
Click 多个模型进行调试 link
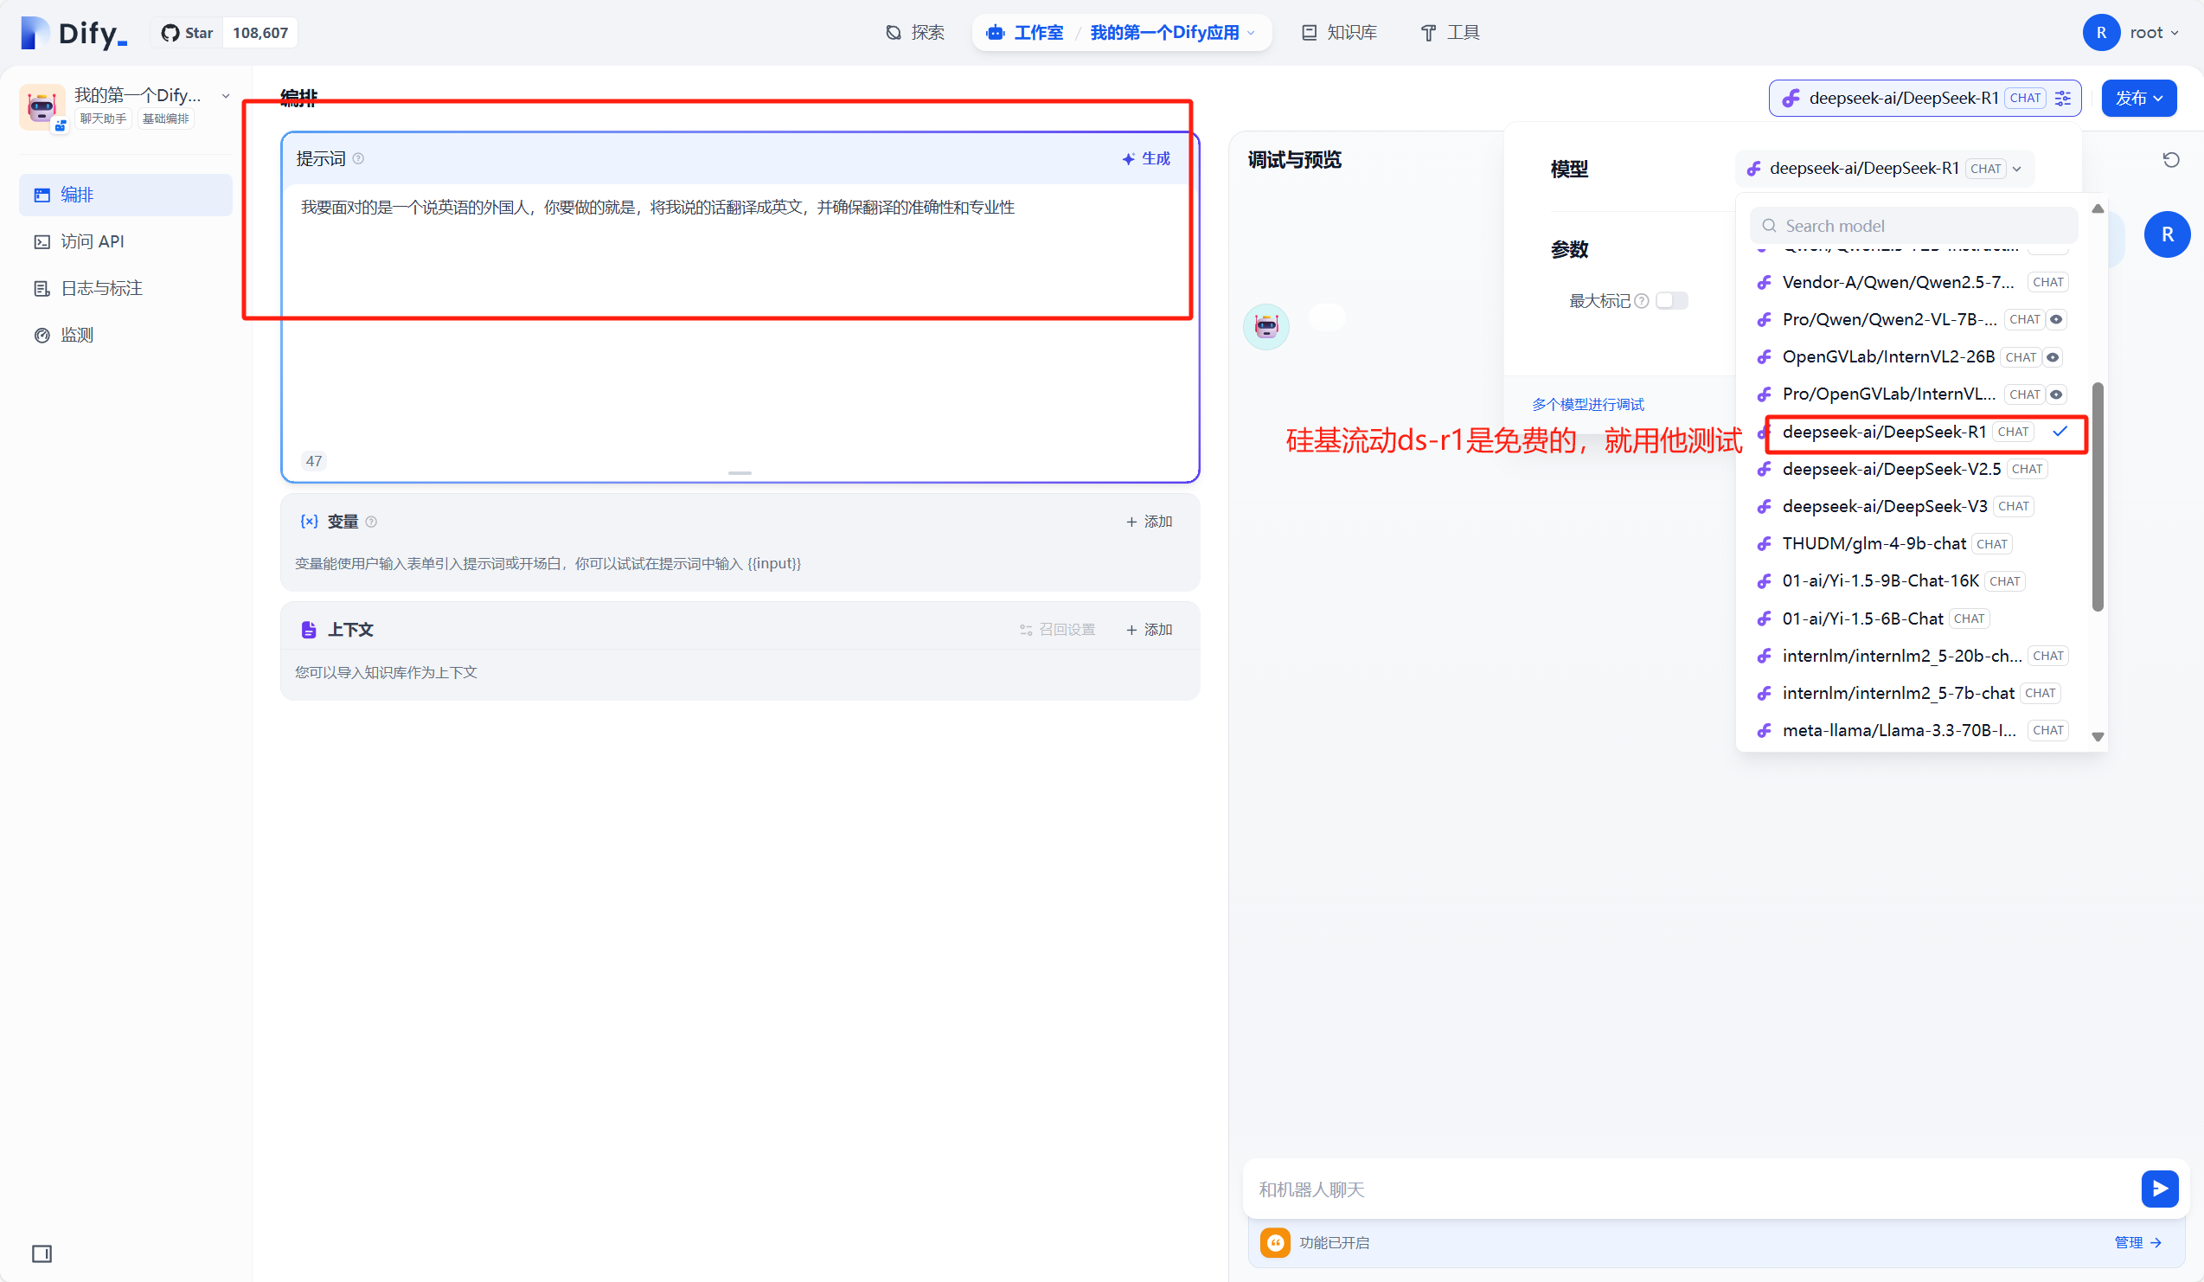coord(1587,404)
